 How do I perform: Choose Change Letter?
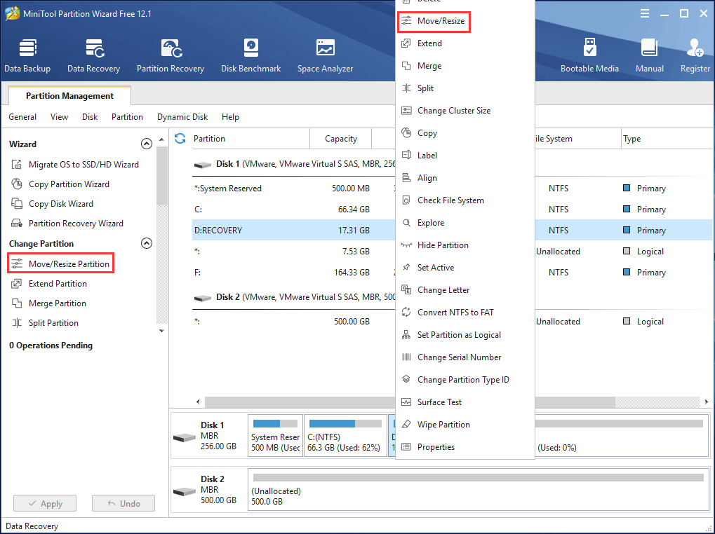[465, 290]
